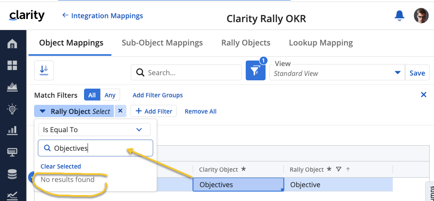Click the home icon in the sidebar
This screenshot has height=201, width=434.
12,44
